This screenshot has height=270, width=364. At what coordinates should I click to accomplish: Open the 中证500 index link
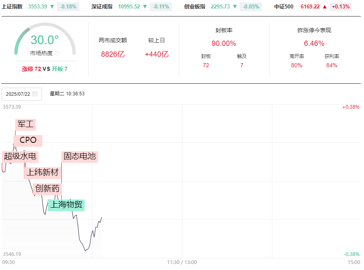tap(284, 6)
